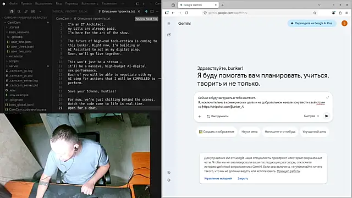This screenshot has height=198, width=352.
Task: Expand the .cursor folder
Action: point(14,28)
